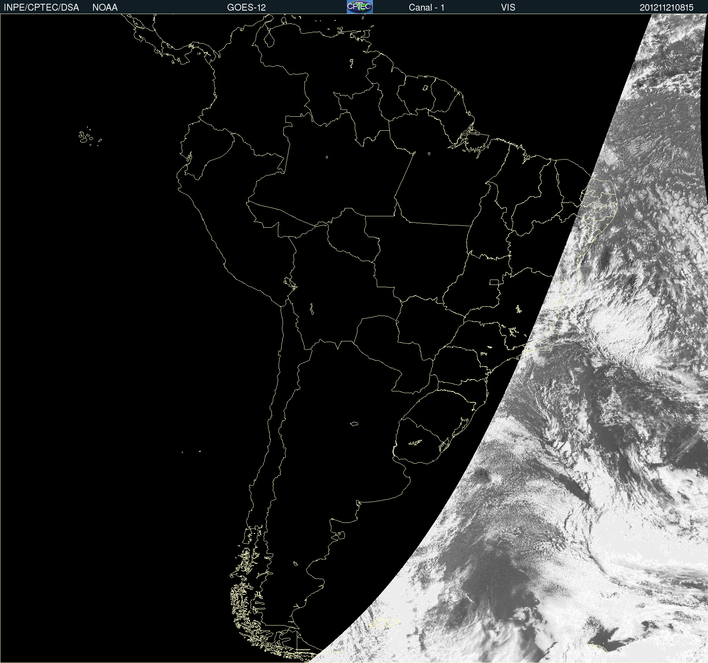Click the Canal - 1 label

(426, 8)
